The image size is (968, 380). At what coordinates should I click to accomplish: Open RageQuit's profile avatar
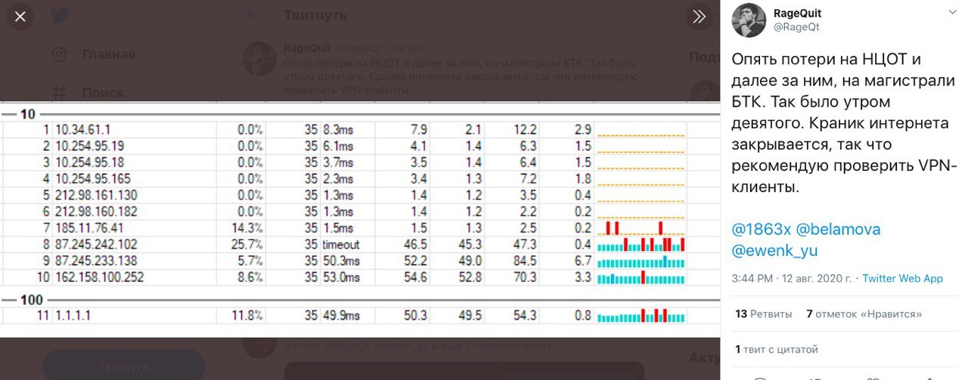tap(749, 20)
